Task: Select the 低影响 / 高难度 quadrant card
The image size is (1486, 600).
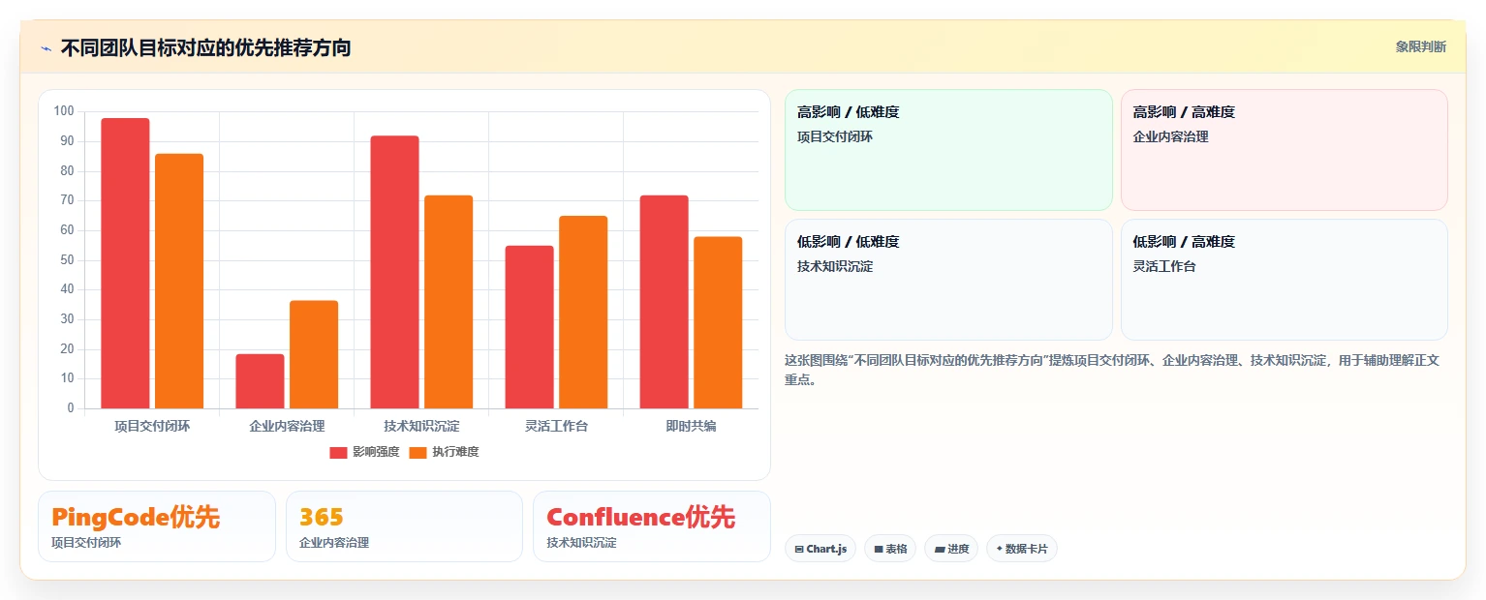Action: click(1284, 280)
